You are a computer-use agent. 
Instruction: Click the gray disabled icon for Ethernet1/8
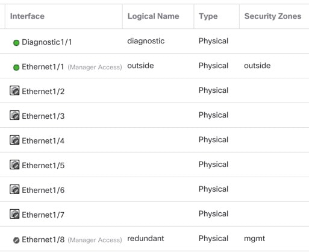16,240
